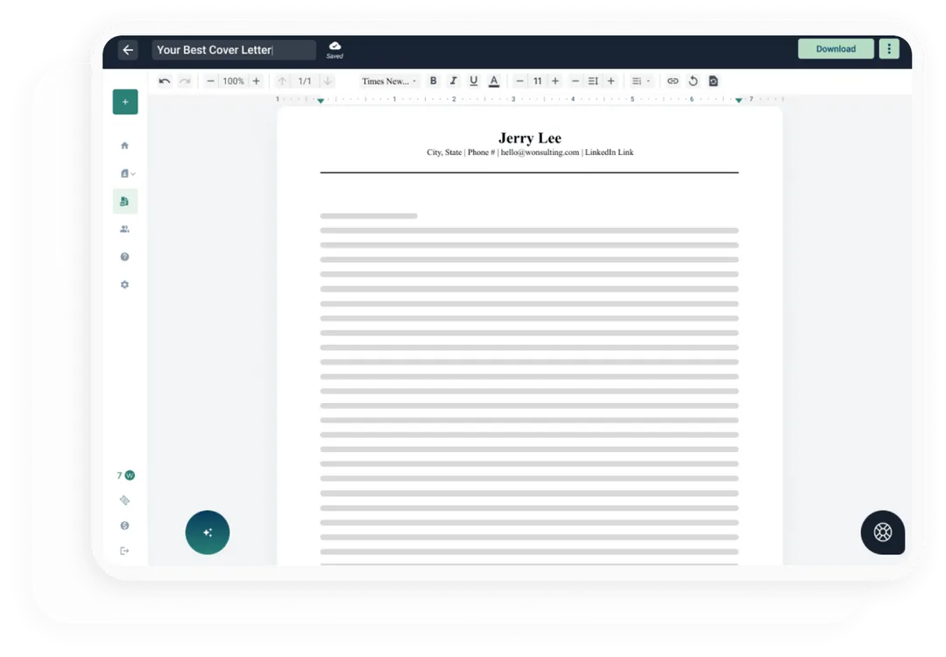Edit the document title field
The height and width of the screenshot is (657, 946).
click(x=234, y=50)
